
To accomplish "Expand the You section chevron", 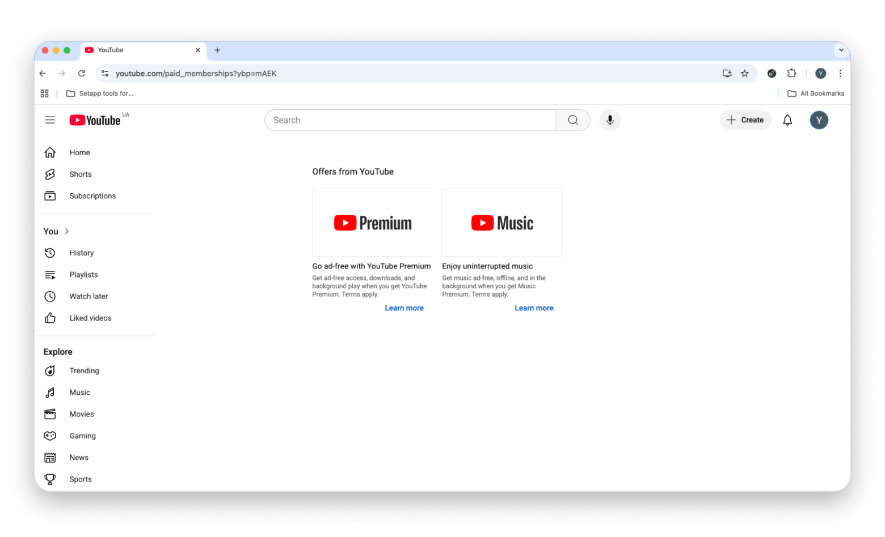I will pos(67,232).
